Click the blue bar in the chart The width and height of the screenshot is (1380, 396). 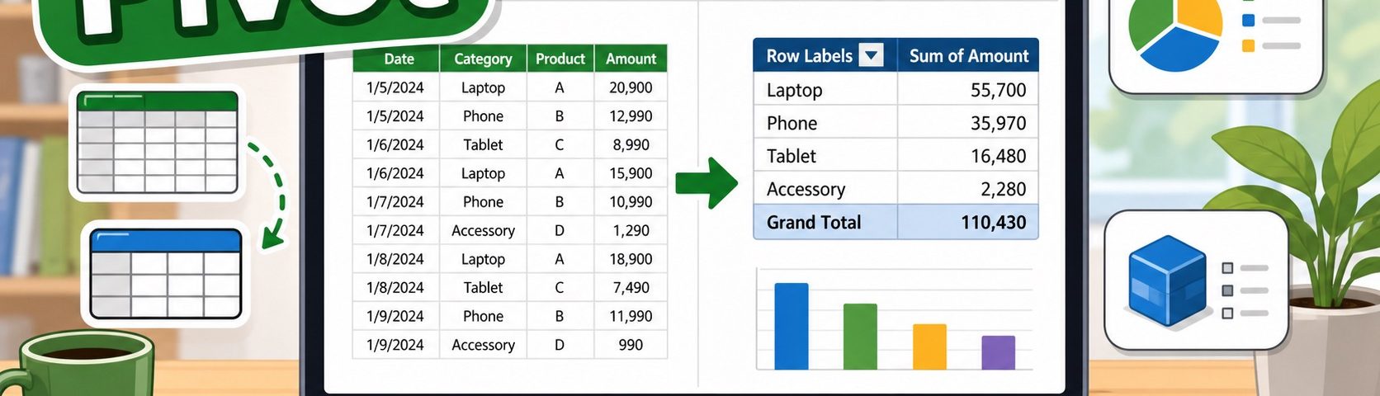click(791, 326)
